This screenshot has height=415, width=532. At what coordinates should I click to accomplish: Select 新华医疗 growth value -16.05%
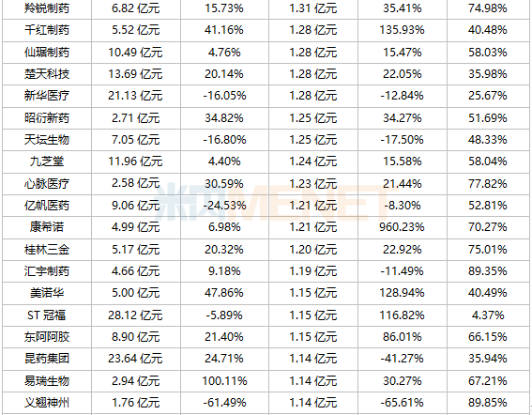(224, 96)
